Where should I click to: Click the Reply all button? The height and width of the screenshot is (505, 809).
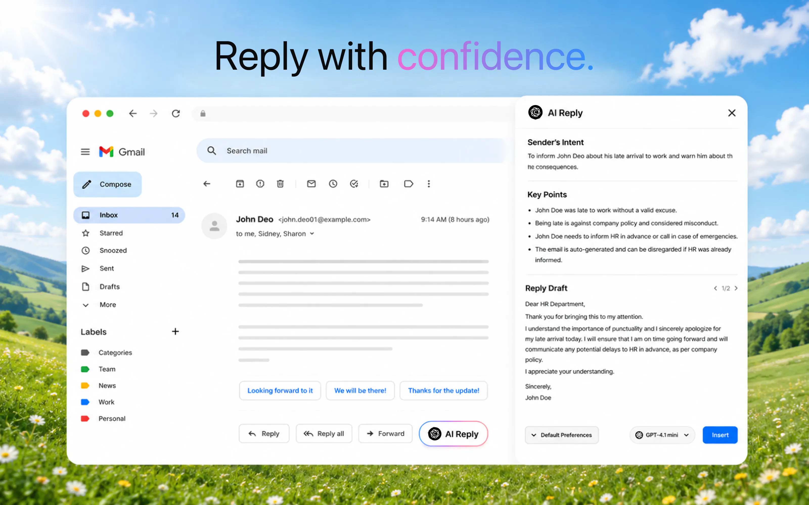(x=324, y=434)
